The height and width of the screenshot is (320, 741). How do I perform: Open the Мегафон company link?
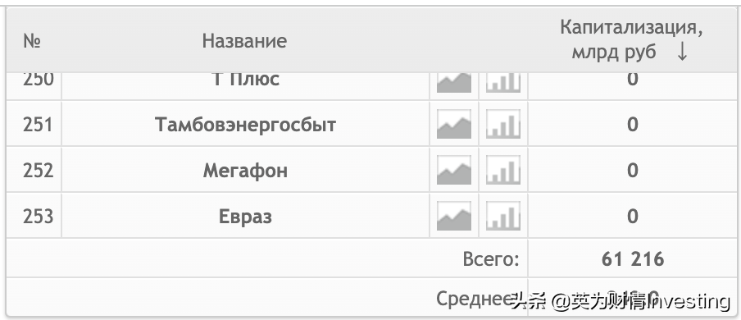[x=245, y=171]
